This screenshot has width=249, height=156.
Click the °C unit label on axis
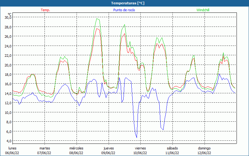click(x=10, y=14)
